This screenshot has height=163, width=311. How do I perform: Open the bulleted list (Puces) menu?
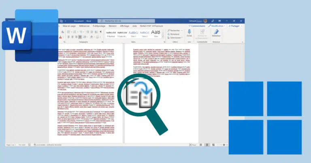click(69, 32)
